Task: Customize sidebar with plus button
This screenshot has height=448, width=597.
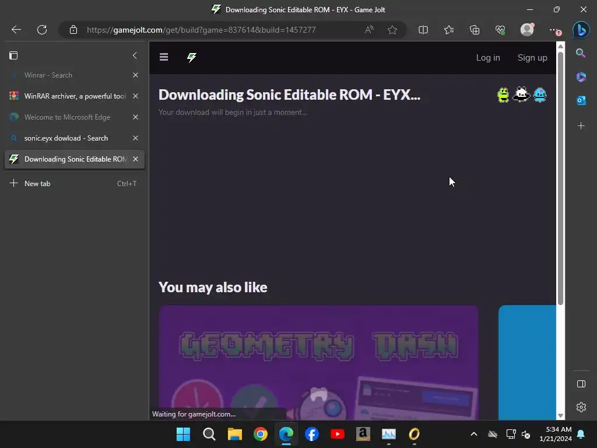Action: [x=581, y=126]
